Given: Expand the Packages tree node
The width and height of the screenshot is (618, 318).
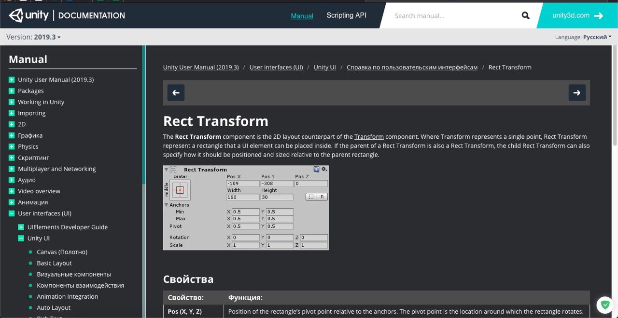Looking at the screenshot, I should [x=12, y=91].
